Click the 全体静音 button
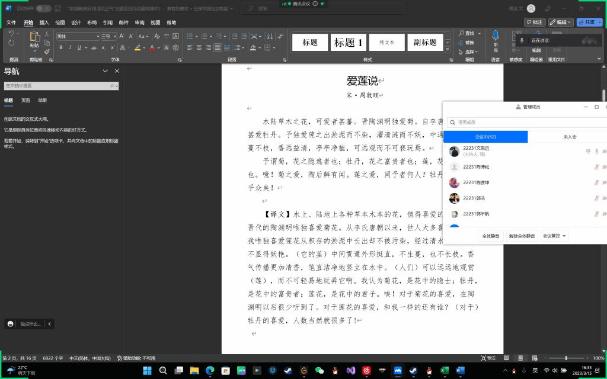 point(490,236)
